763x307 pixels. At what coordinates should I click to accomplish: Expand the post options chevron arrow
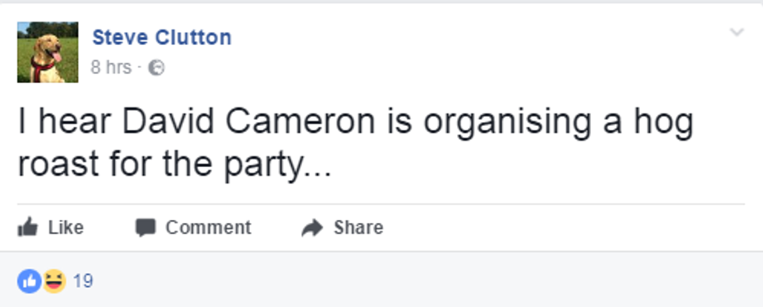point(737,33)
